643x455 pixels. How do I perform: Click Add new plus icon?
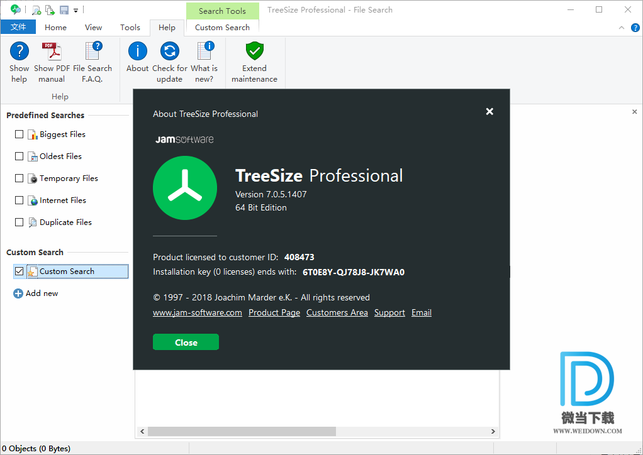[x=18, y=293]
